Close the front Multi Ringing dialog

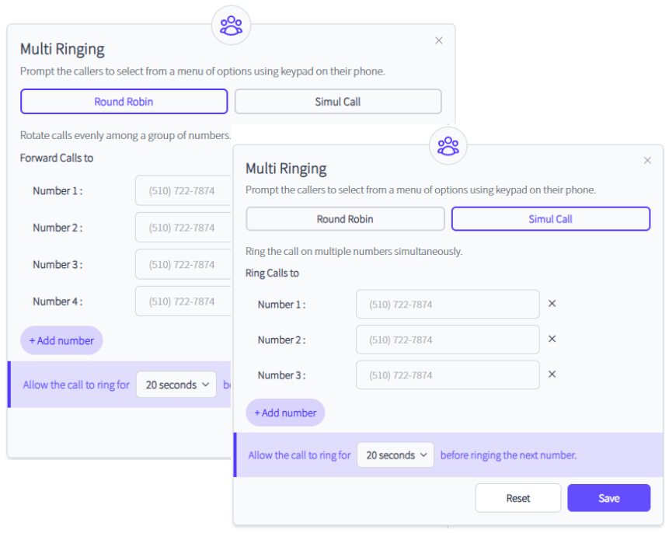pyautogui.click(x=647, y=161)
